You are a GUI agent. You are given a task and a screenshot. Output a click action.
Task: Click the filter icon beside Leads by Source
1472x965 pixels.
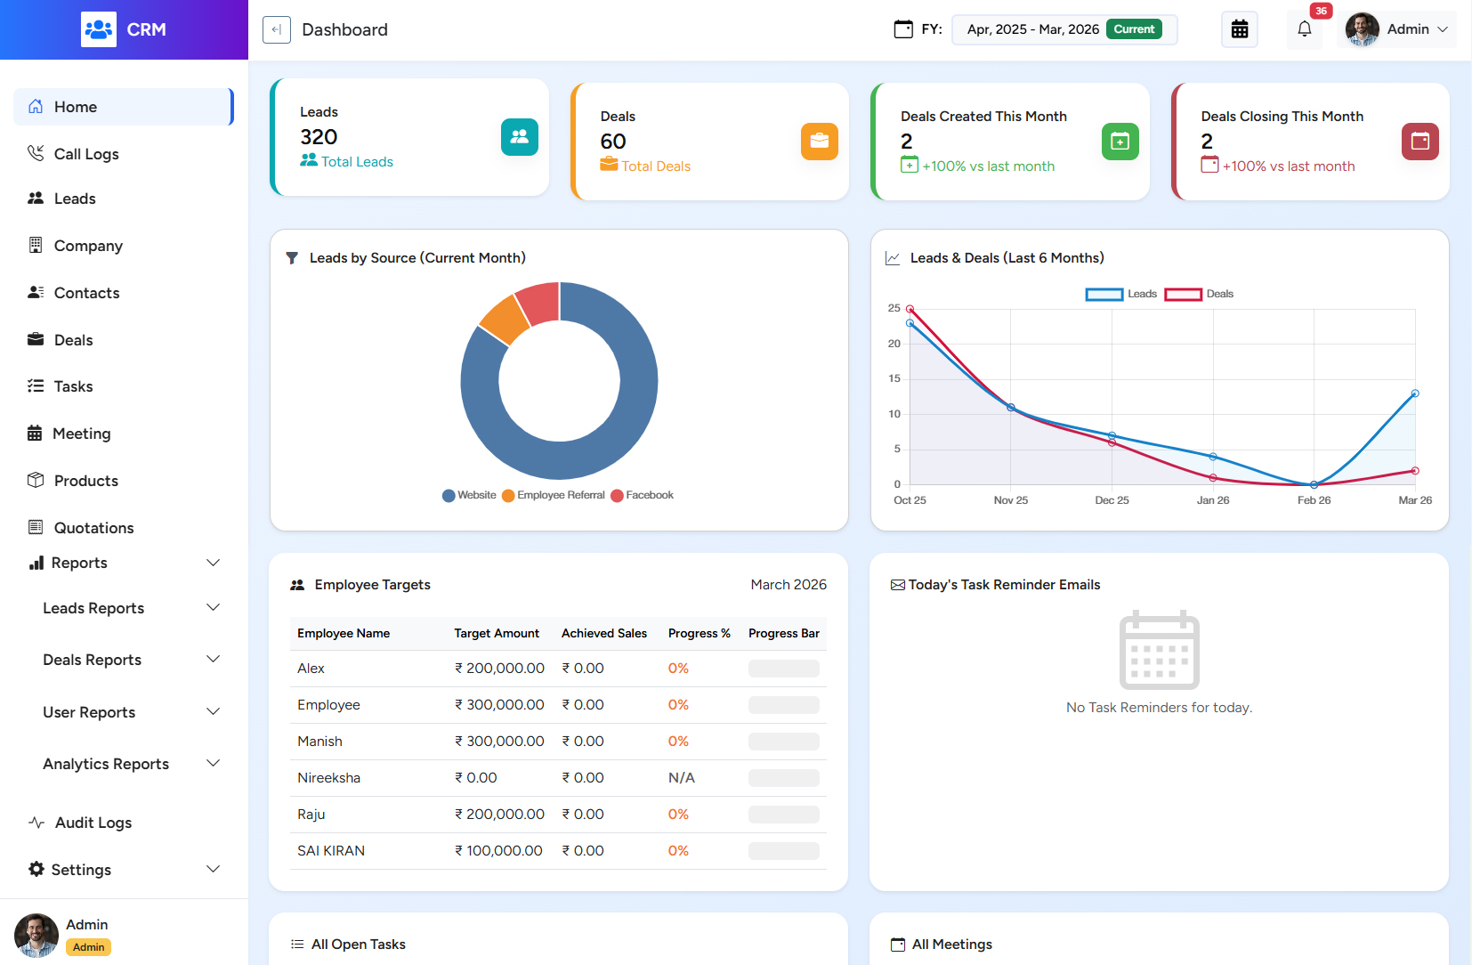tap(292, 257)
